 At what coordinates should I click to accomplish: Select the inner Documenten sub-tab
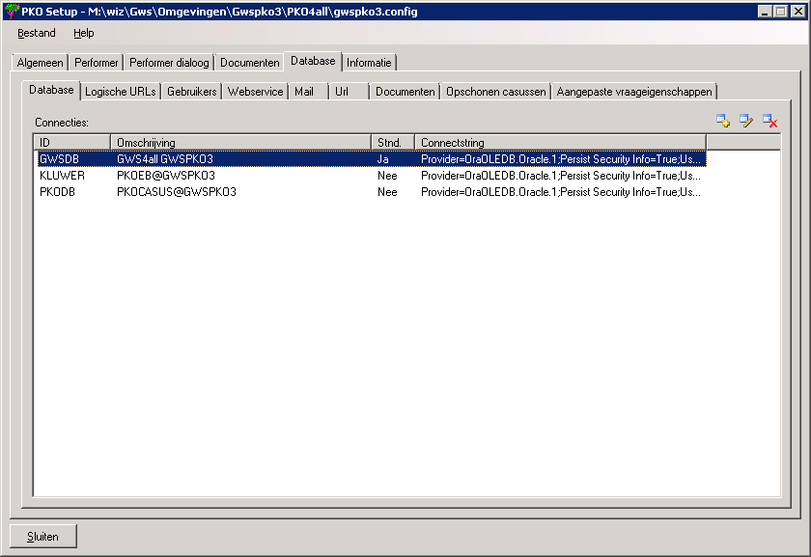(x=405, y=92)
